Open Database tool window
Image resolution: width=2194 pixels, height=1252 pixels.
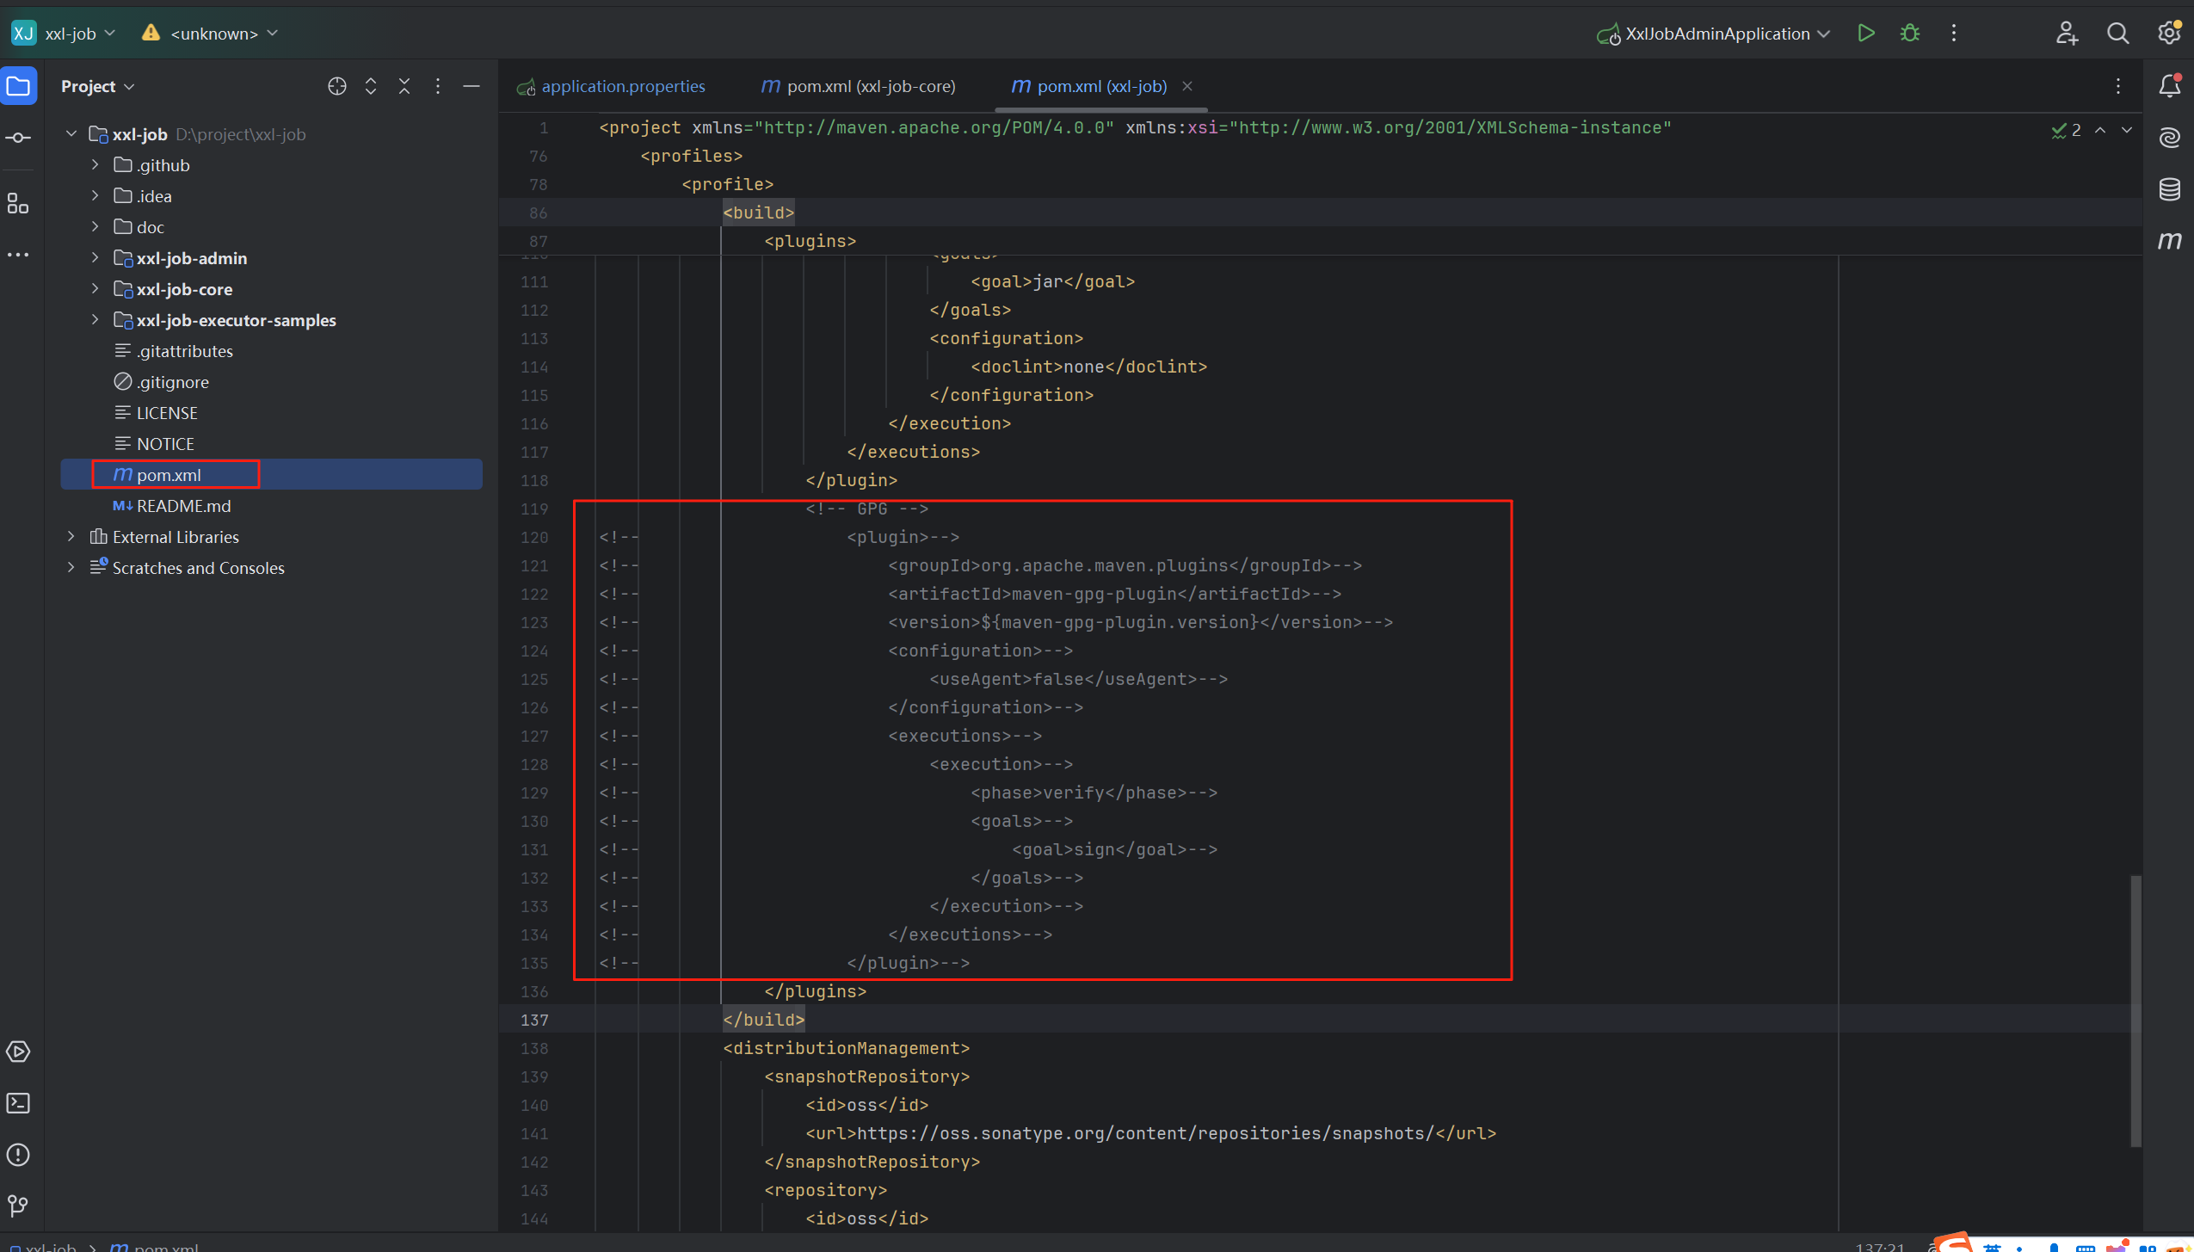pyautogui.click(x=2169, y=189)
